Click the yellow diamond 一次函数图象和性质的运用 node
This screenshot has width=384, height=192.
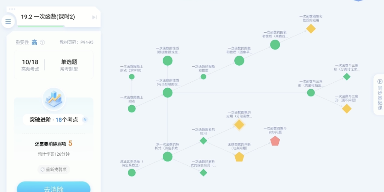(311, 29)
